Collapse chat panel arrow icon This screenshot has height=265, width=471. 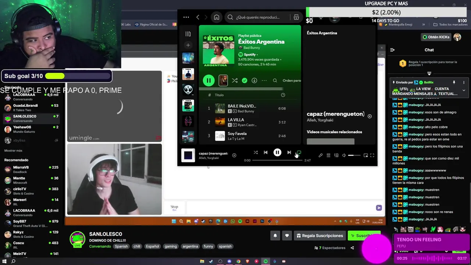392,50
